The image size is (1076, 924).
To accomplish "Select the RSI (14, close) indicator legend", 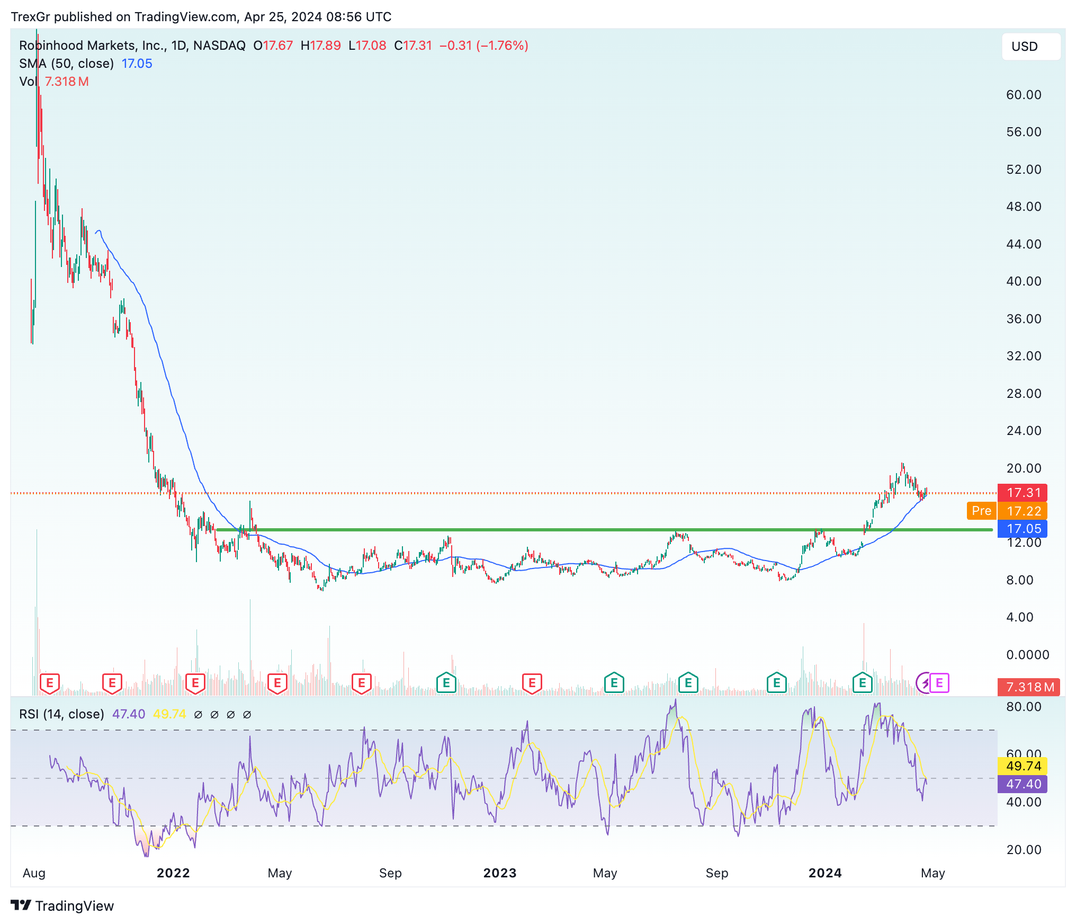I will 61,714.
